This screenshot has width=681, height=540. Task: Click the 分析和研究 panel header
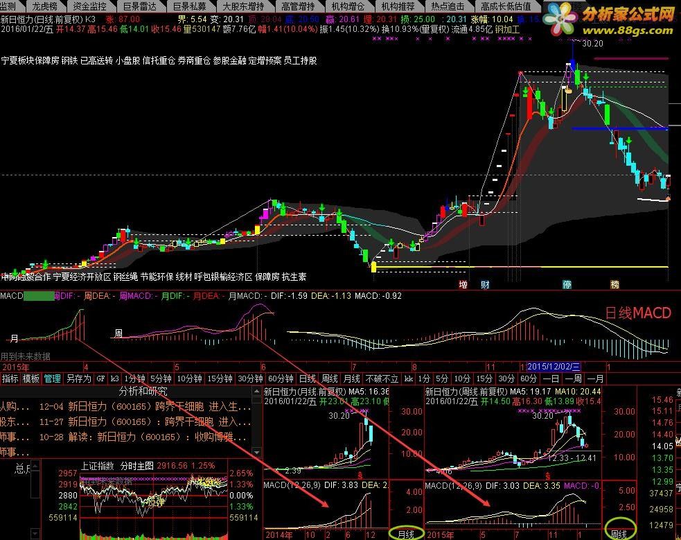143,391
